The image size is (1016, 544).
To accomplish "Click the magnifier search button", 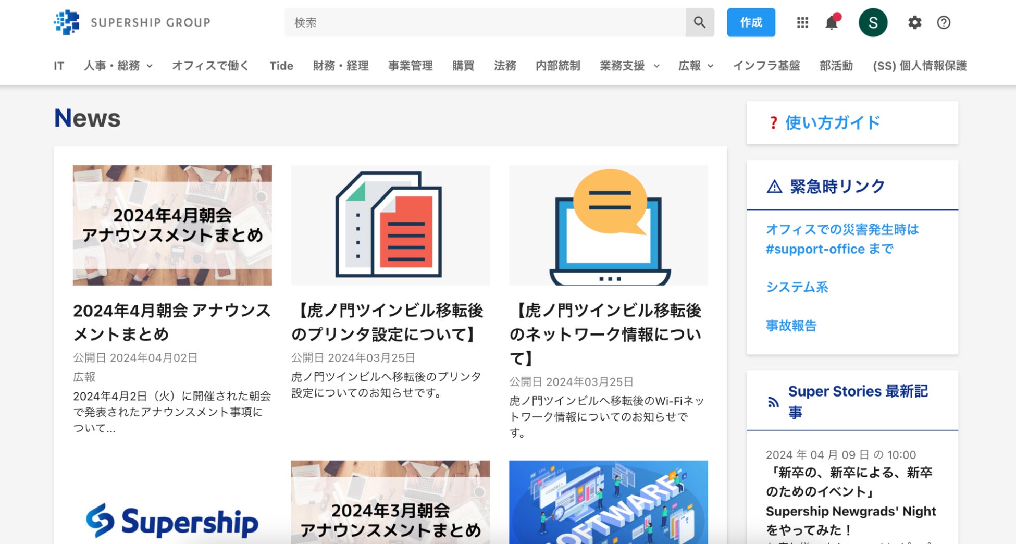I will pyautogui.click(x=700, y=22).
